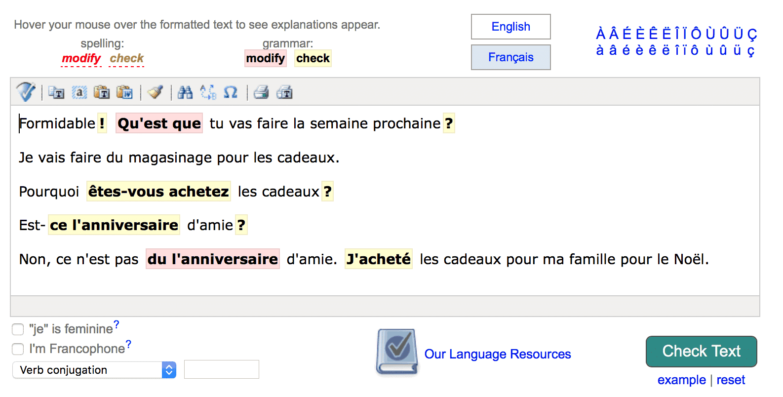Click the highlighted phrase "Qu'est que"
The width and height of the screenshot is (783, 397).
[x=159, y=123]
